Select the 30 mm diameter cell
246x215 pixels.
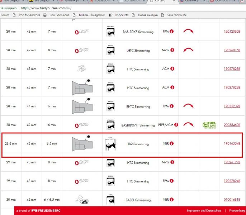point(11,200)
